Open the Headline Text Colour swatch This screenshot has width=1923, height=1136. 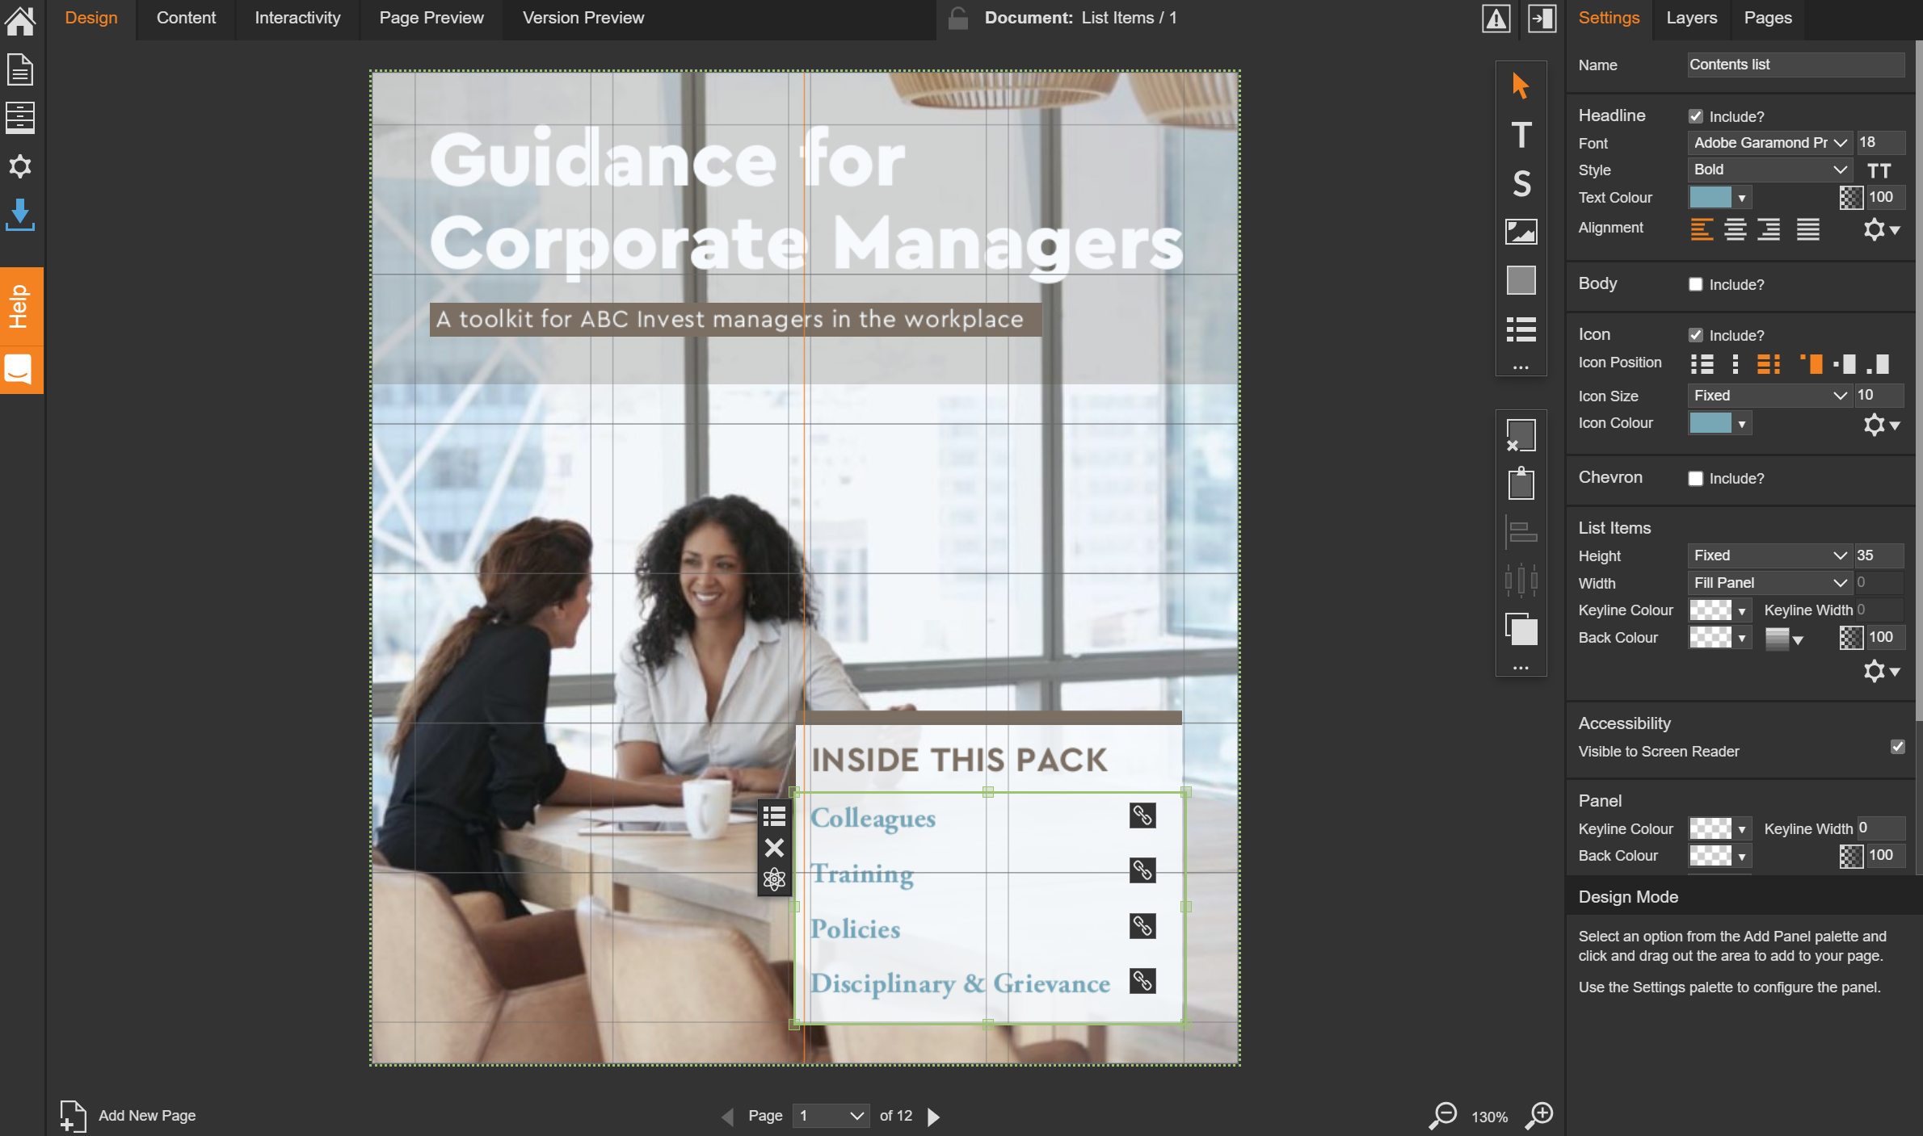click(1719, 197)
